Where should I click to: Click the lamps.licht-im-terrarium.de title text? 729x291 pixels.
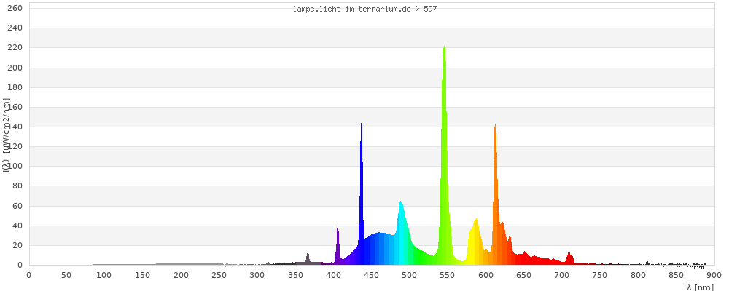coord(359,9)
